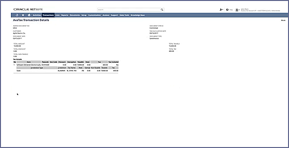Screen dimensions: 289x148
Task: Open the Create New icon menu
Action: [221, 9]
